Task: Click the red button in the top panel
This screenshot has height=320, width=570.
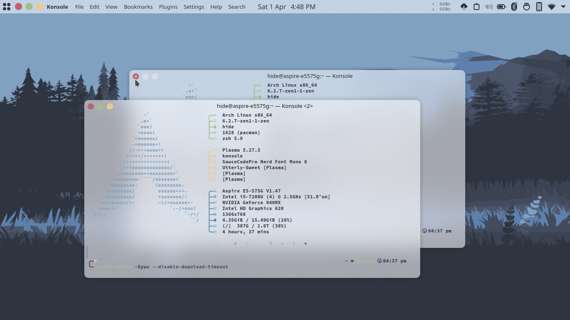Action: 18,7
